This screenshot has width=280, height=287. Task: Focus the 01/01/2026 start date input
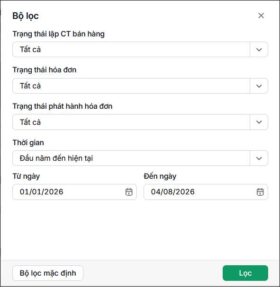point(74,192)
